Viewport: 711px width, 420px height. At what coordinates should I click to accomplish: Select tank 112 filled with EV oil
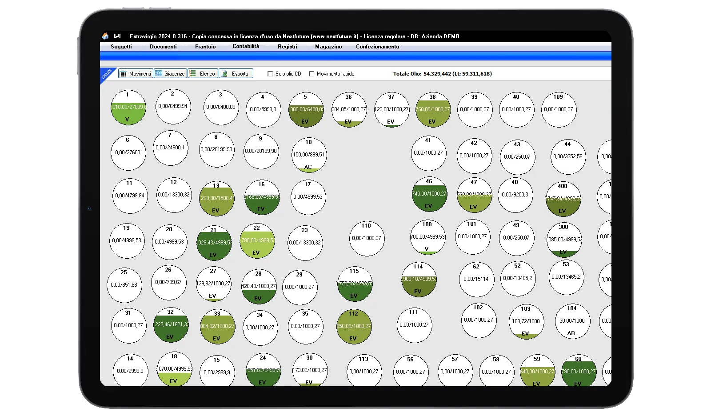(x=354, y=327)
